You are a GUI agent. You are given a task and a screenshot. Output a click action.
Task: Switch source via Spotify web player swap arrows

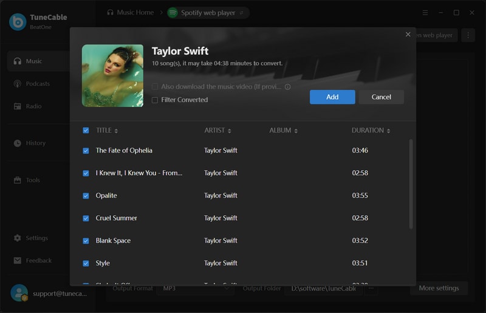point(241,13)
